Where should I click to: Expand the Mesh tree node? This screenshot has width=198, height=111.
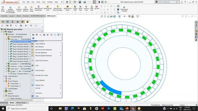4,91
